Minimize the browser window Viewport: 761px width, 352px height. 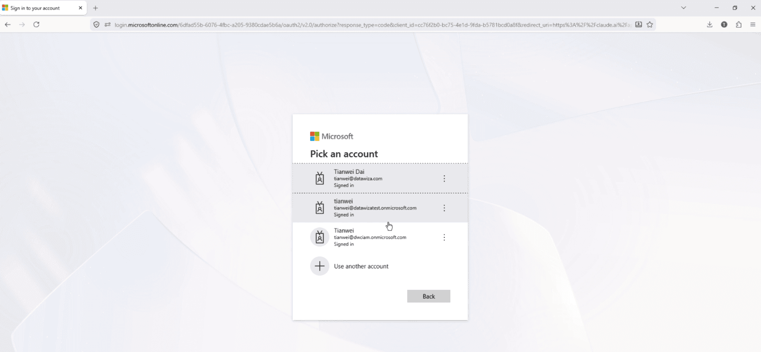(x=716, y=8)
